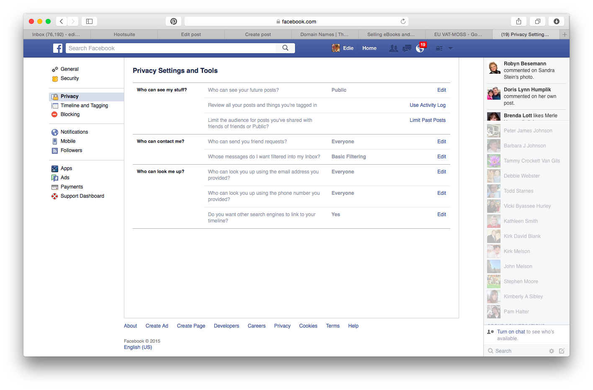Click Cookies footer link
Viewport: 593px width, 390px height.
[x=308, y=326]
